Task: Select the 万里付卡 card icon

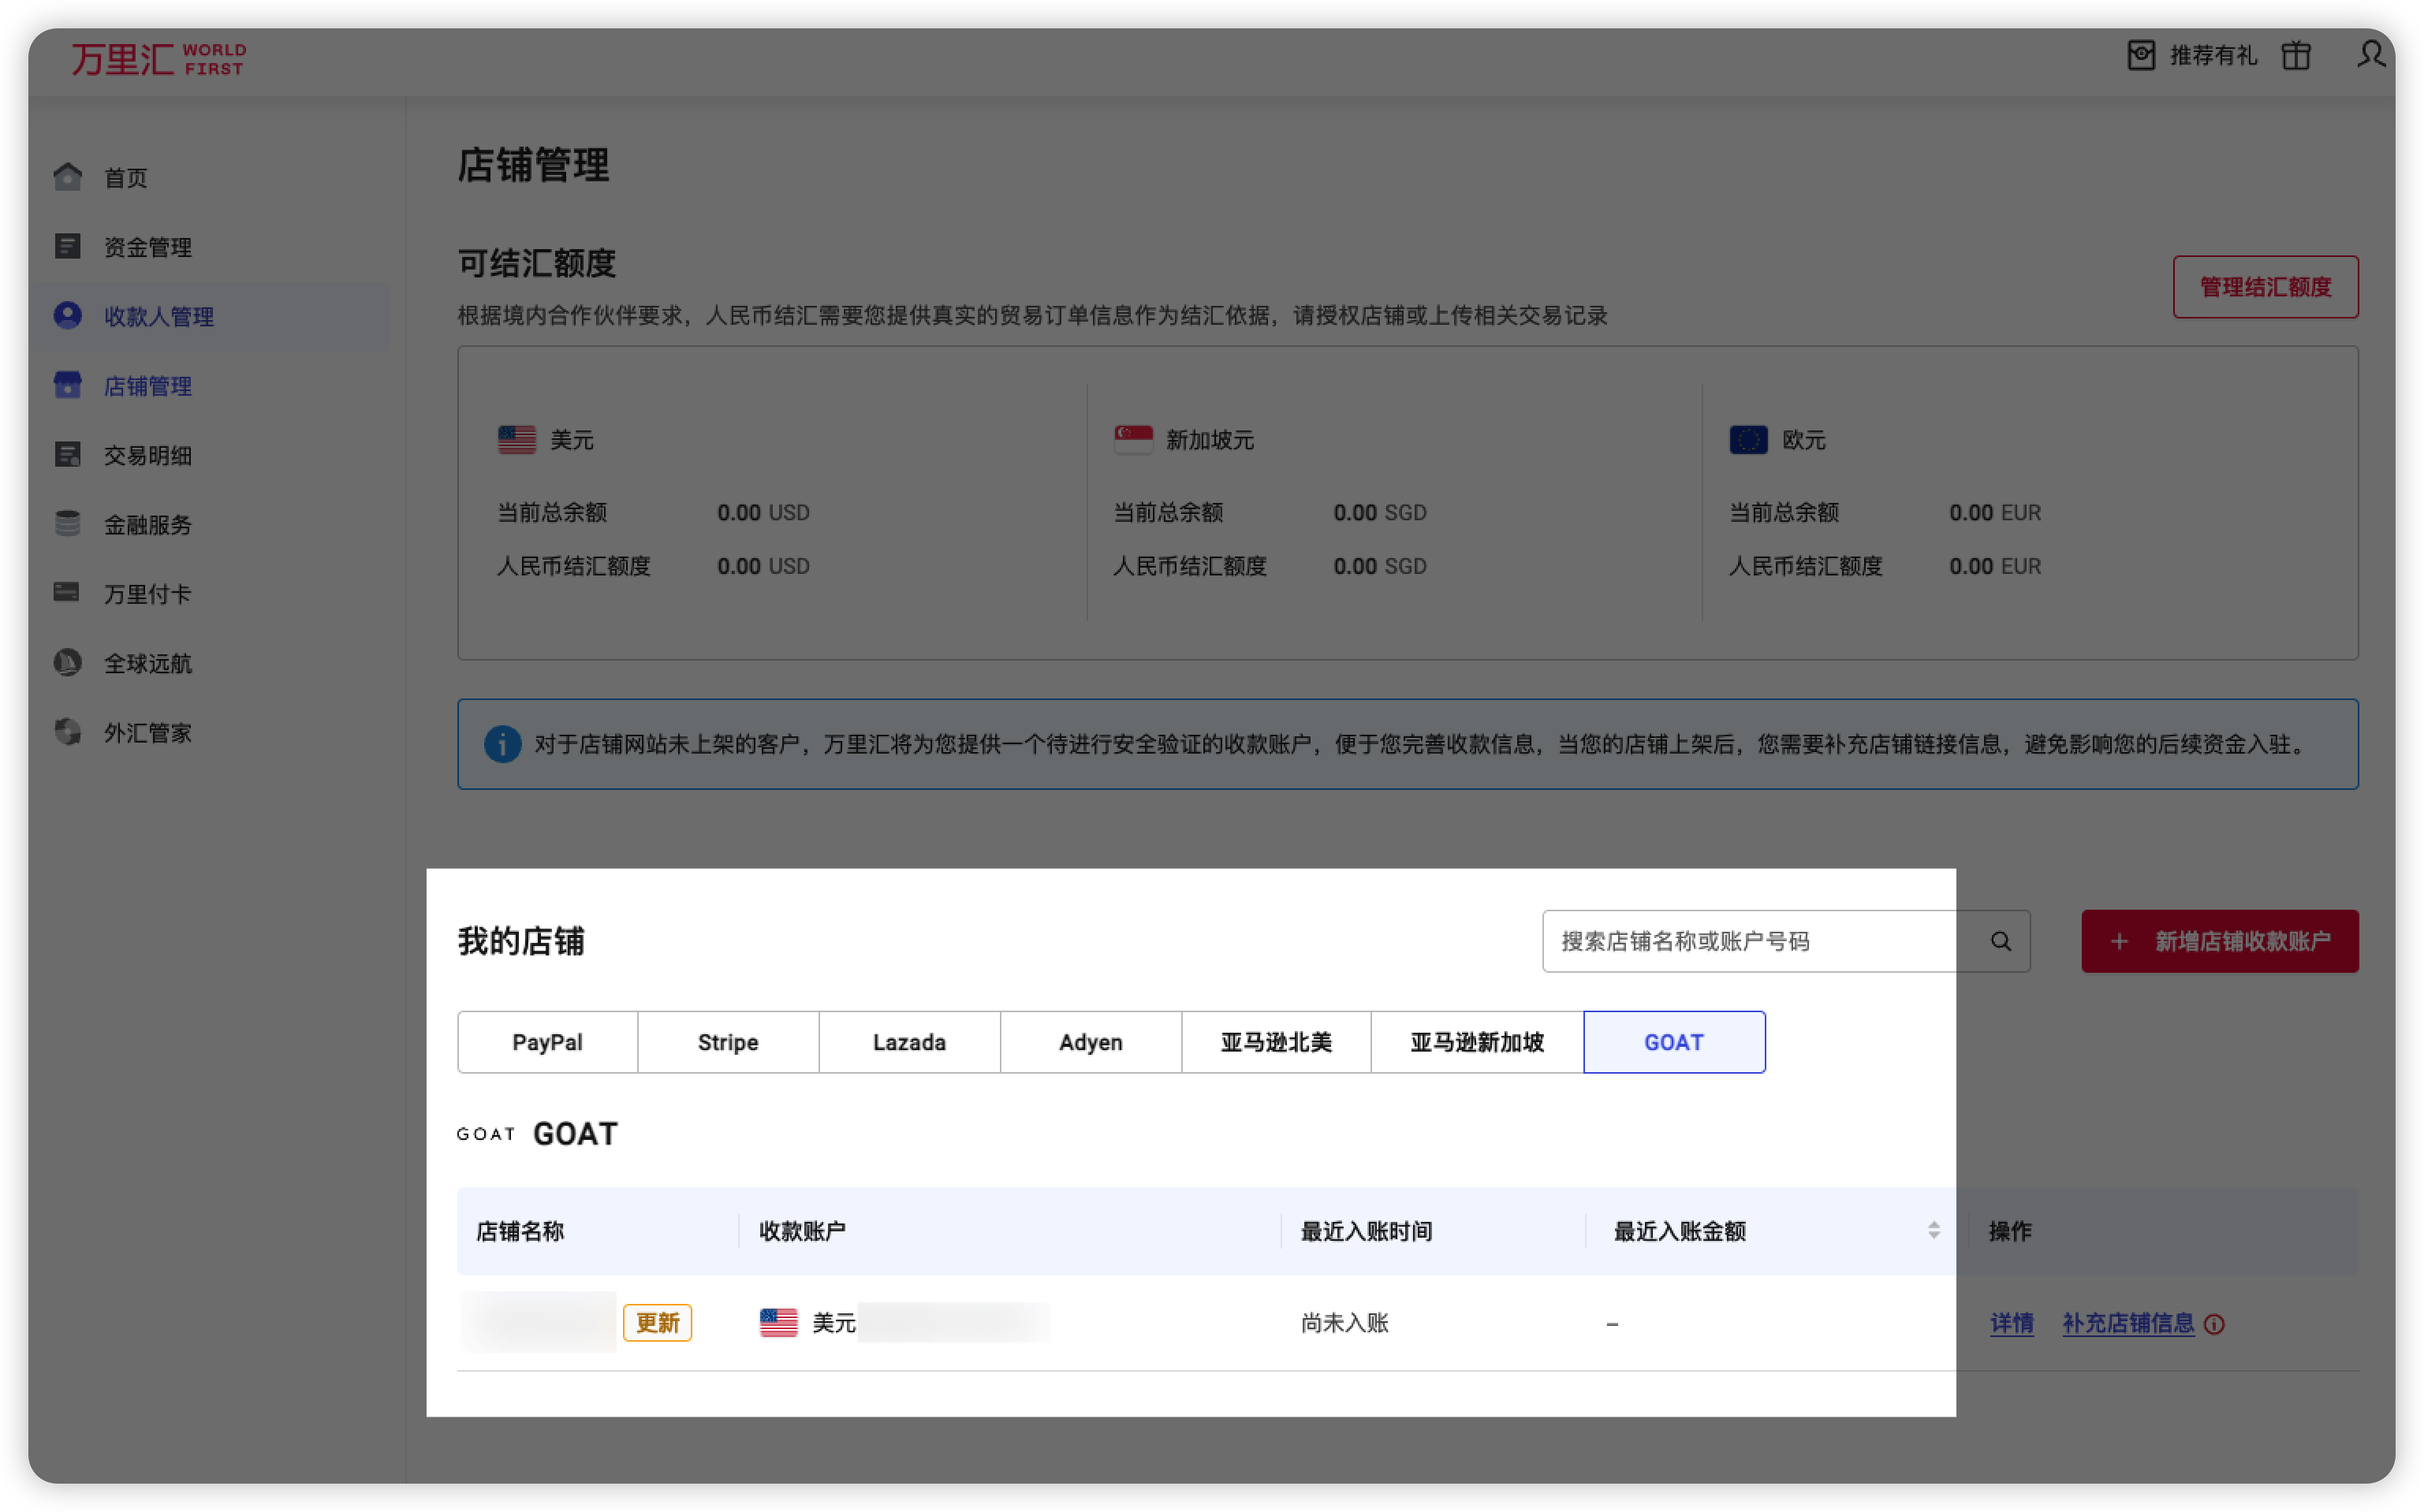Action: click(x=67, y=593)
